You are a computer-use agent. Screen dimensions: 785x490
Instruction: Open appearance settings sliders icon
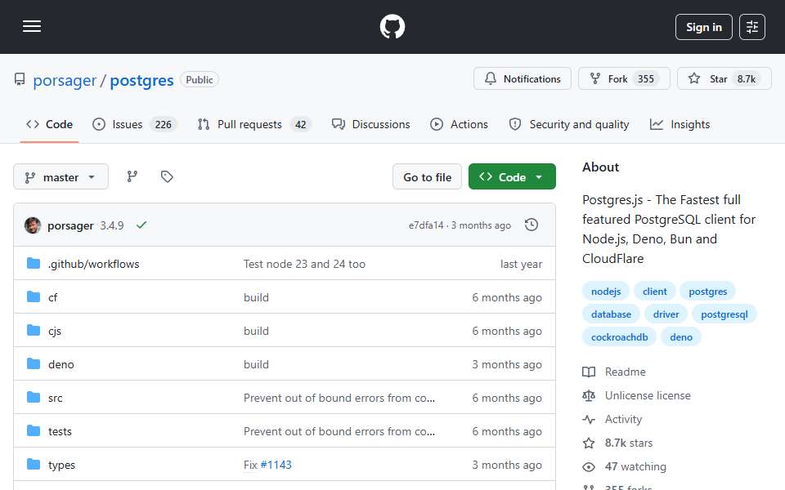point(752,27)
